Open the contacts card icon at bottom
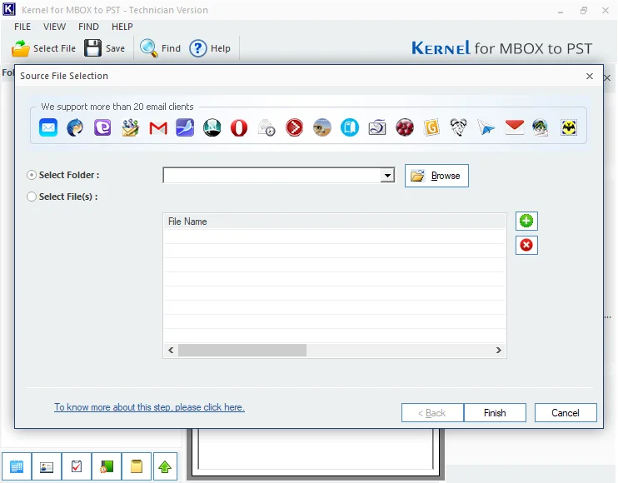The width and height of the screenshot is (618, 483). pos(47,466)
